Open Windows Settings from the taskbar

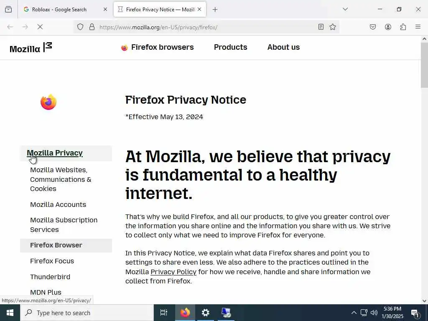[x=206, y=313]
